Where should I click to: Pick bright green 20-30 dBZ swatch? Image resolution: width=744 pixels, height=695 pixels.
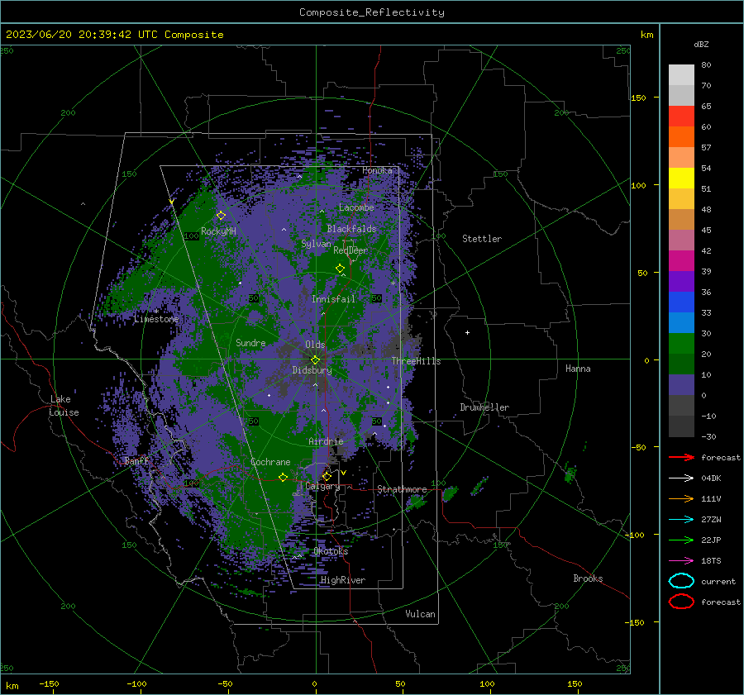(x=681, y=344)
